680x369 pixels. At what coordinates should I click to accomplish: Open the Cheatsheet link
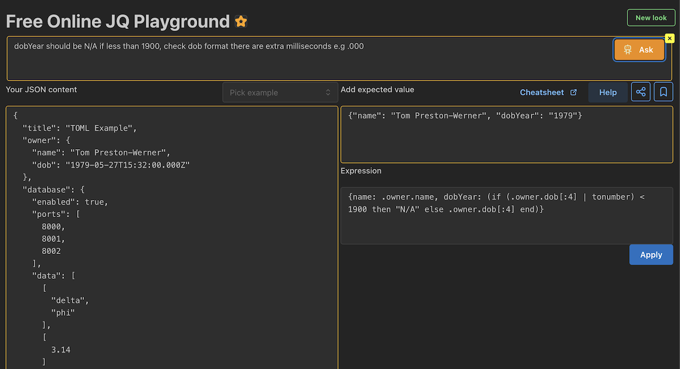pyautogui.click(x=542, y=92)
